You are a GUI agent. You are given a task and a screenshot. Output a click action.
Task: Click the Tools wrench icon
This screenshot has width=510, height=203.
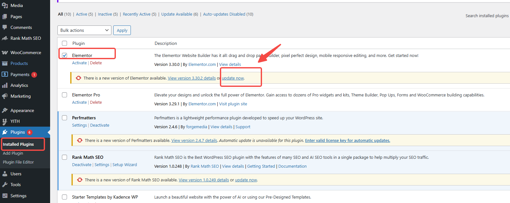5,185
